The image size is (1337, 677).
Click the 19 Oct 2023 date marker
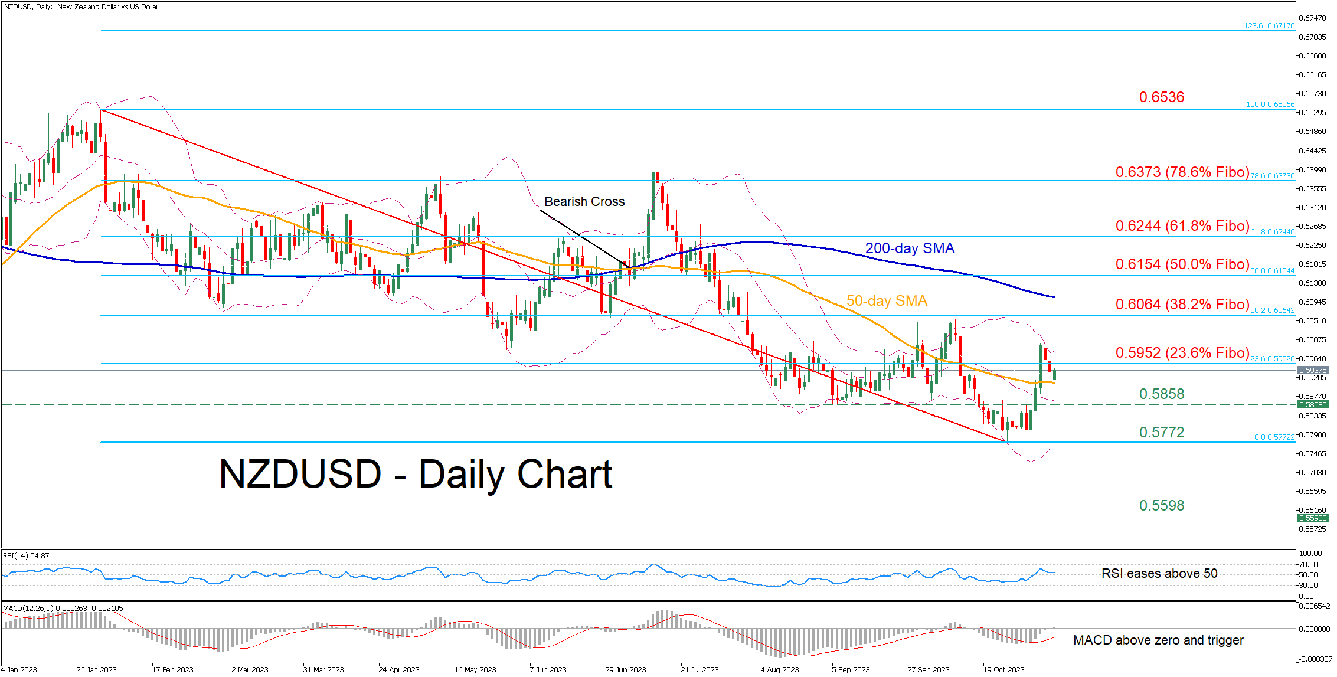[1003, 670]
